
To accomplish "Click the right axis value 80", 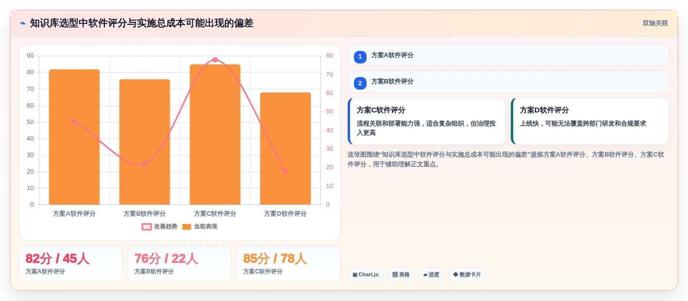I will (330, 56).
